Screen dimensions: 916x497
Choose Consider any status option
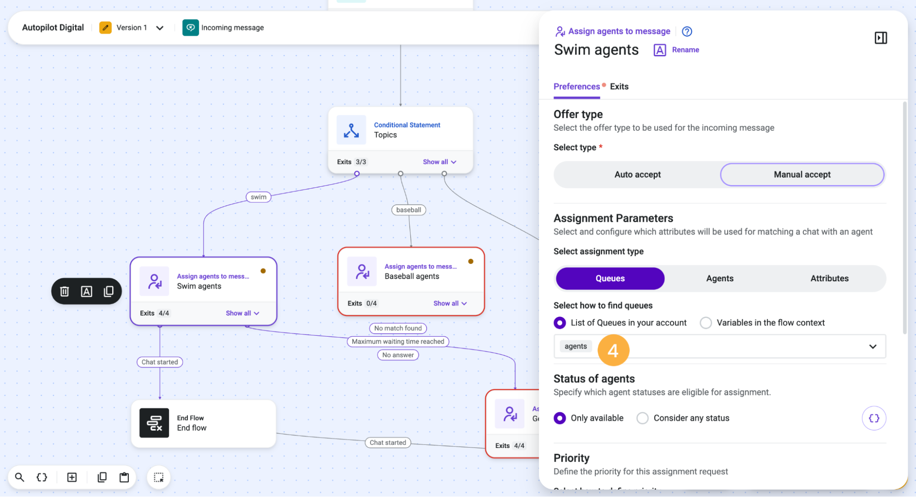[642, 418]
